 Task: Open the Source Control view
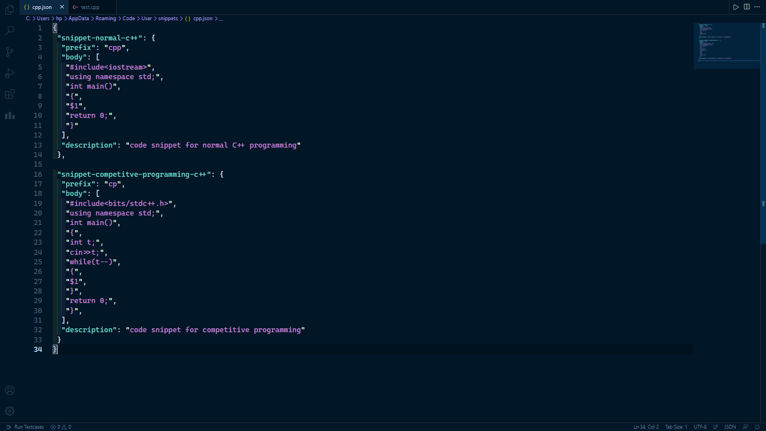click(10, 52)
